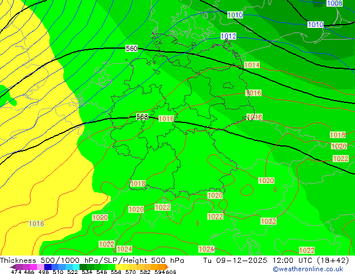Pick the cyan legend swatch above 522
Image resolution: width=355 pixels, height=274 pixels.
coord(76,267)
